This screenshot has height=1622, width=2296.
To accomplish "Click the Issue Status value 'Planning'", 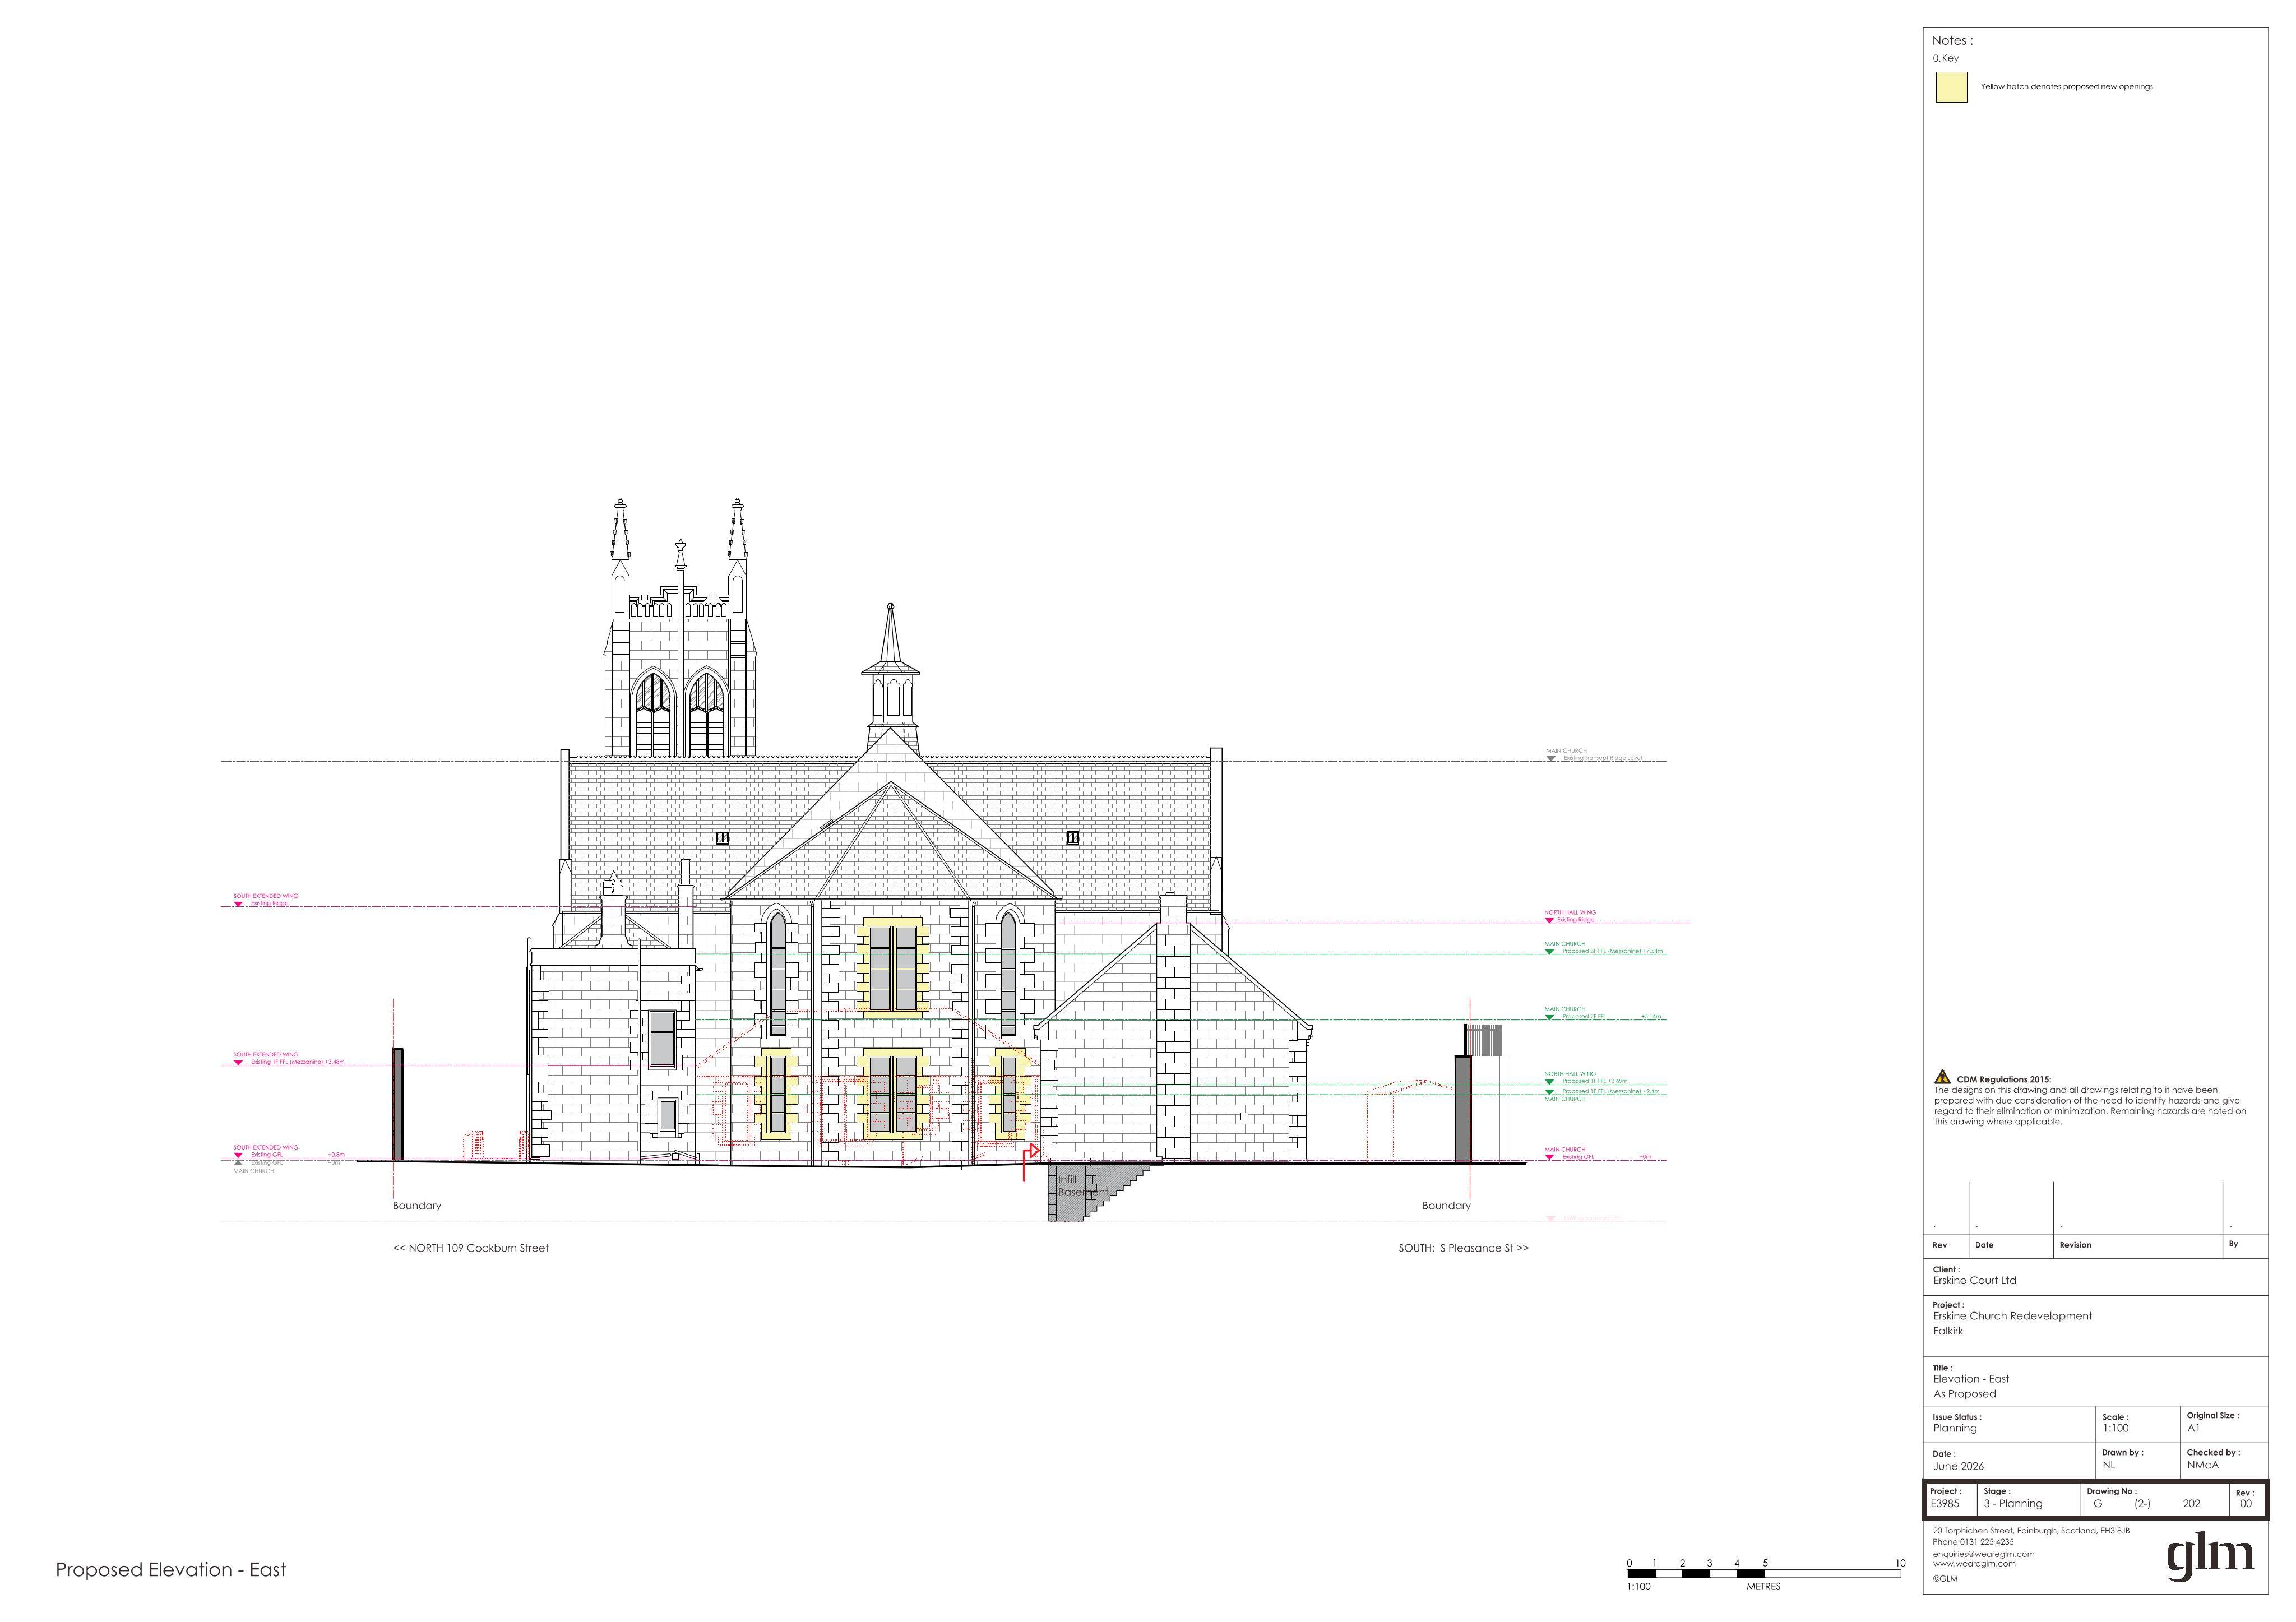I will 1955,1428.
